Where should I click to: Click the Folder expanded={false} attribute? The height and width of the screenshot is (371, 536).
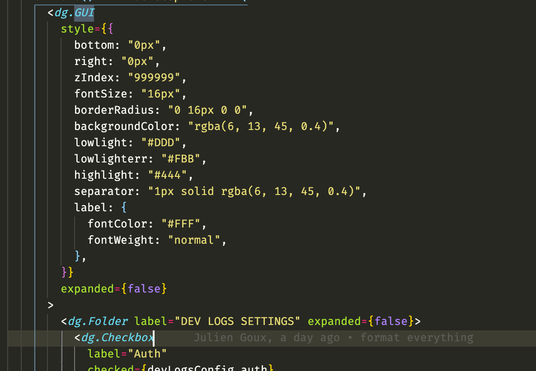tap(361, 321)
